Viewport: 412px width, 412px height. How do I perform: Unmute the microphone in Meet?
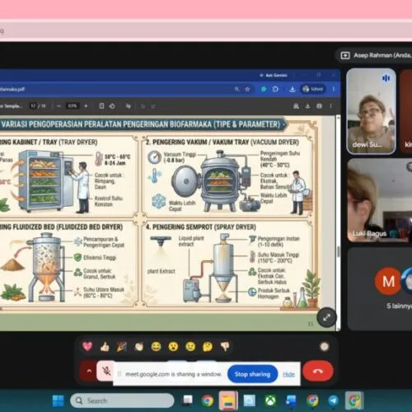tap(105, 371)
